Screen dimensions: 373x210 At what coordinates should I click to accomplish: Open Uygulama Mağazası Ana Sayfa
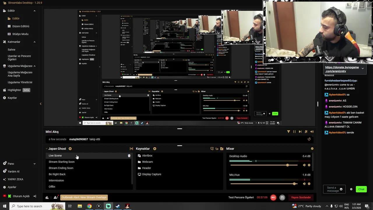coord(20,74)
